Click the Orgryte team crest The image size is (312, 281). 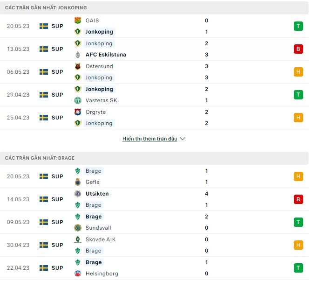click(78, 112)
